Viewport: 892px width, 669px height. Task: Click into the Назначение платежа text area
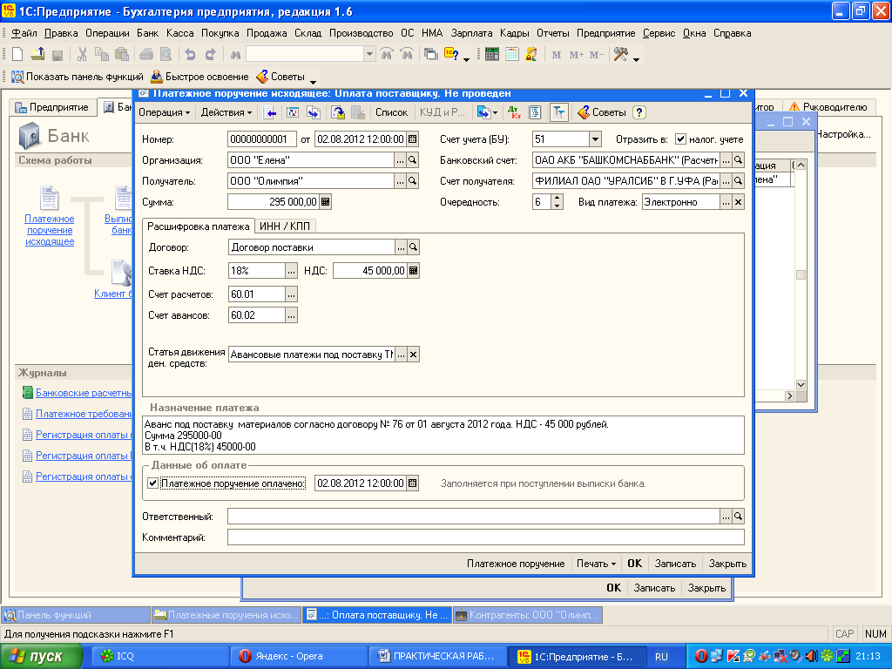point(443,436)
